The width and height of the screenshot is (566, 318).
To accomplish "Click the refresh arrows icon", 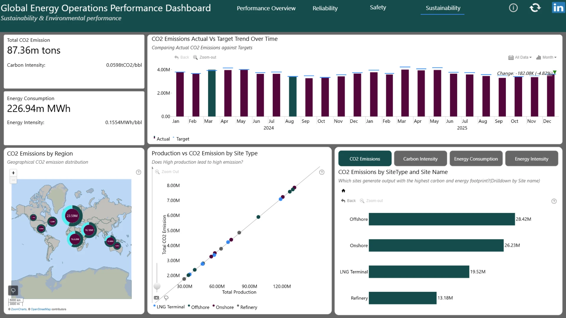I will (535, 8).
